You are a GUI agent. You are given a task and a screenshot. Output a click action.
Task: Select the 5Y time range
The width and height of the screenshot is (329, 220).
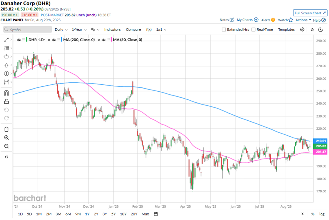(x=113, y=214)
